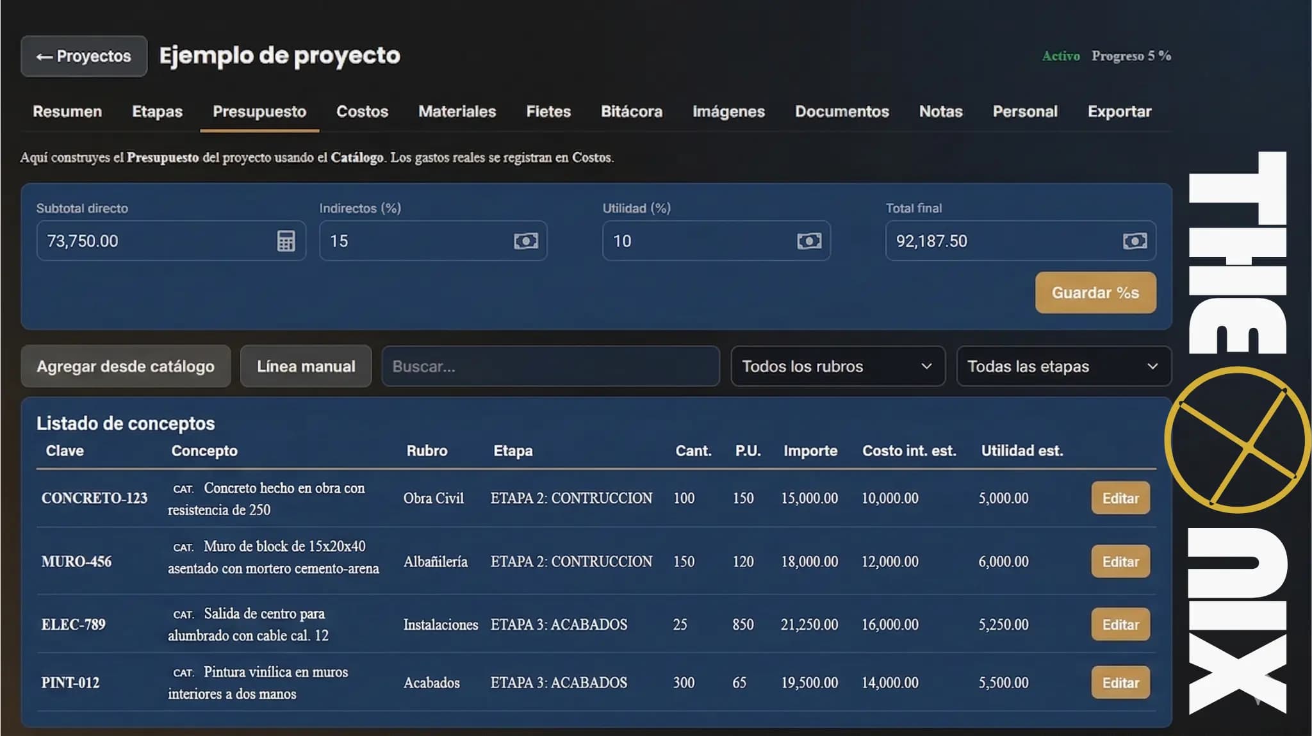Viewport: 1312px width, 736px height.
Task: Open the Imágenes tab
Action: pos(728,111)
